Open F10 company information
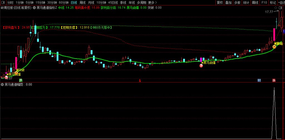The image size is (285, 140). pyautogui.click(x=264, y=3)
